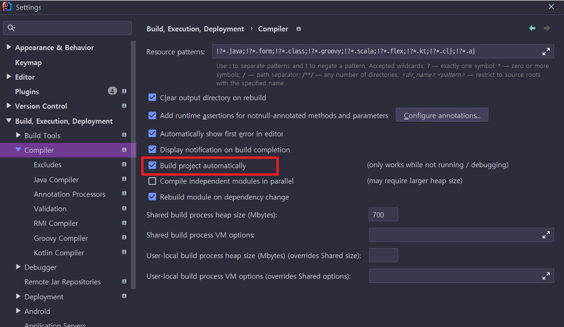Click the Configure annotations button
564x327 pixels.
(x=442, y=115)
